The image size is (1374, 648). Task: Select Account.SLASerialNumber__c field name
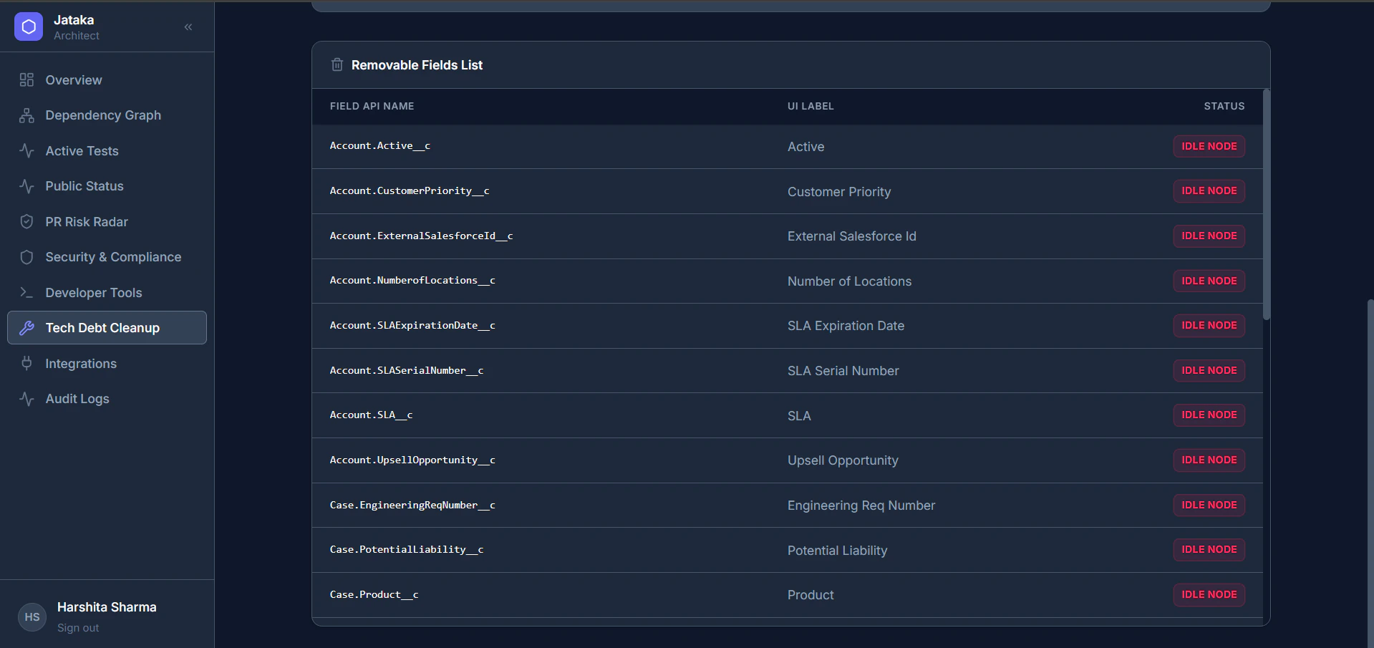[x=407, y=371]
